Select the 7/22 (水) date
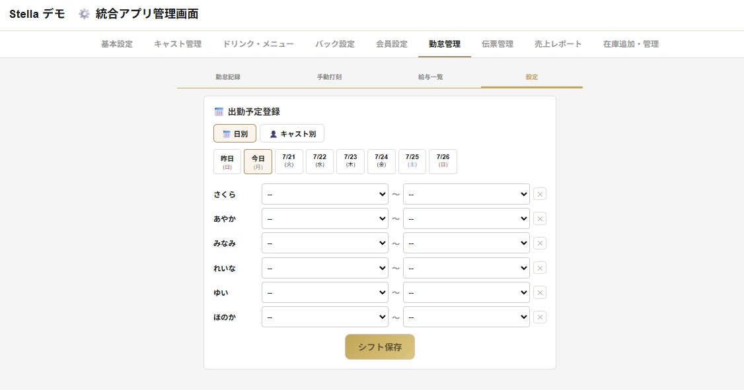This screenshot has height=390, width=744. click(320, 162)
